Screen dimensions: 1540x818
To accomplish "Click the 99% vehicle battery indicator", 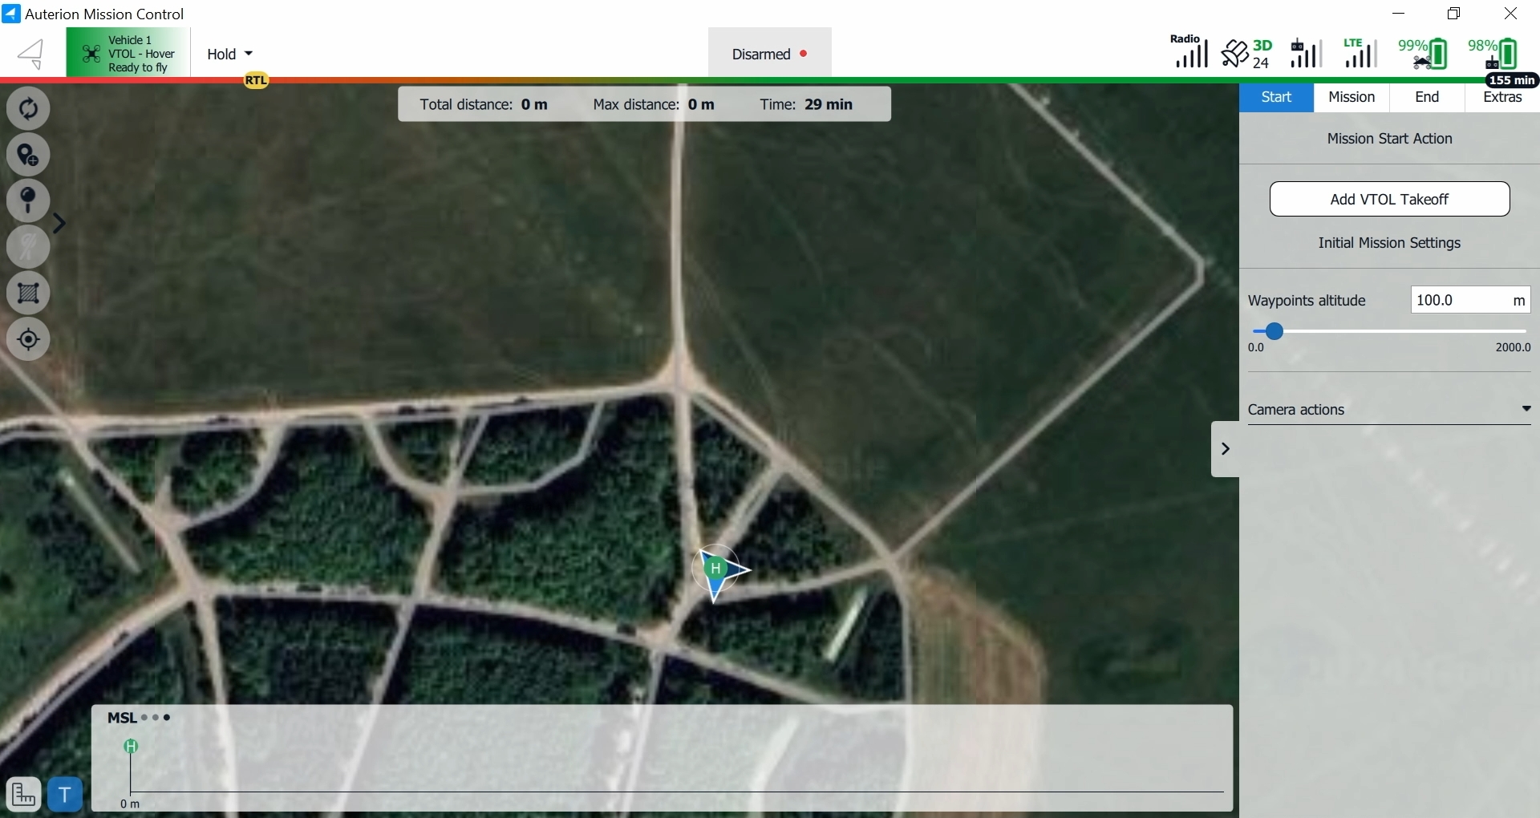I will pyautogui.click(x=1422, y=54).
